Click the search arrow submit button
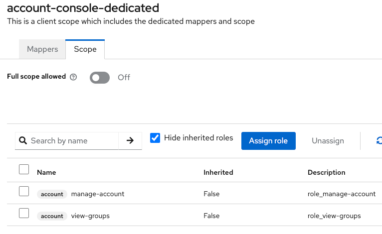Viewport: 382px width, 234px height. coord(130,141)
